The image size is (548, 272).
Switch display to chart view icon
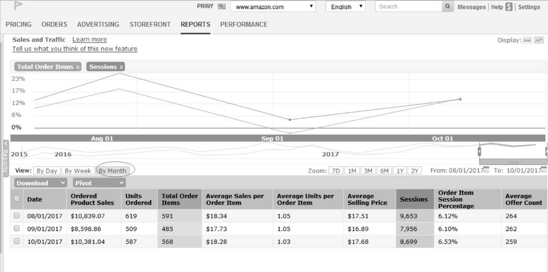pos(539,40)
